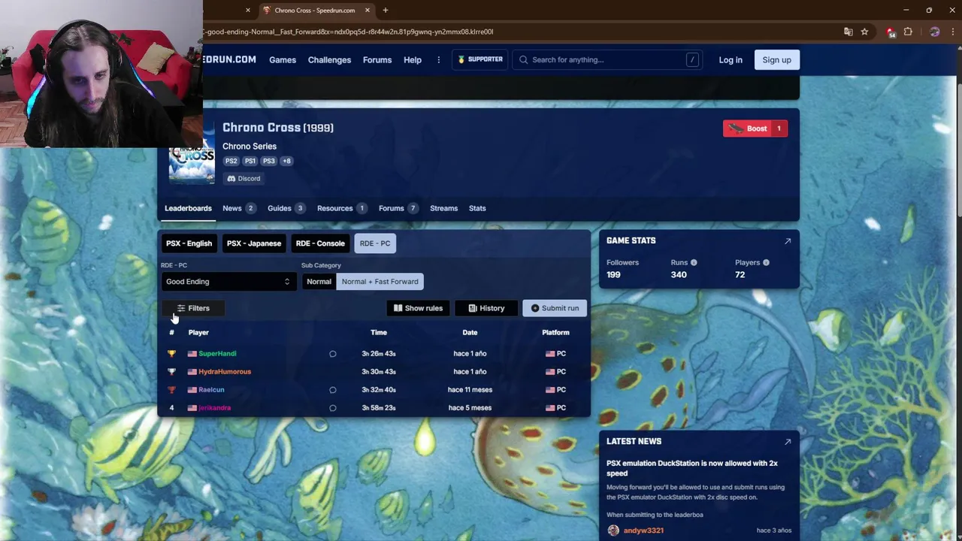Click the comment bubble icon on SuperHandi's run
Viewport: 962px width, 541px height.
pyautogui.click(x=333, y=354)
